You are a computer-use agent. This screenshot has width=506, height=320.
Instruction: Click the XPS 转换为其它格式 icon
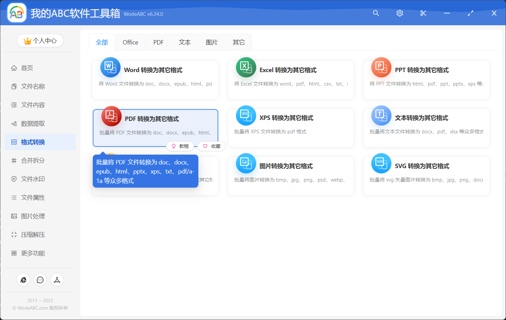246,115
